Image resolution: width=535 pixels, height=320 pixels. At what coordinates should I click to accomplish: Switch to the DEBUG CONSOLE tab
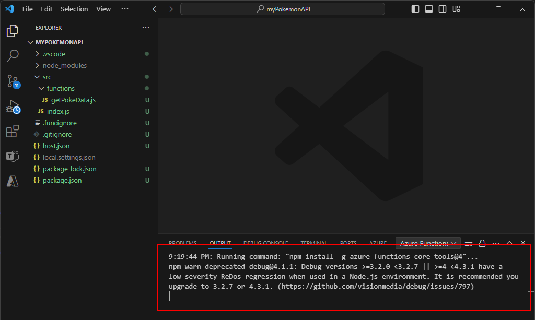[265, 243]
